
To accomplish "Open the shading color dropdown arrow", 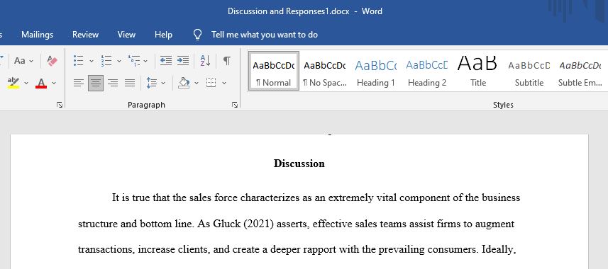I will (x=197, y=83).
